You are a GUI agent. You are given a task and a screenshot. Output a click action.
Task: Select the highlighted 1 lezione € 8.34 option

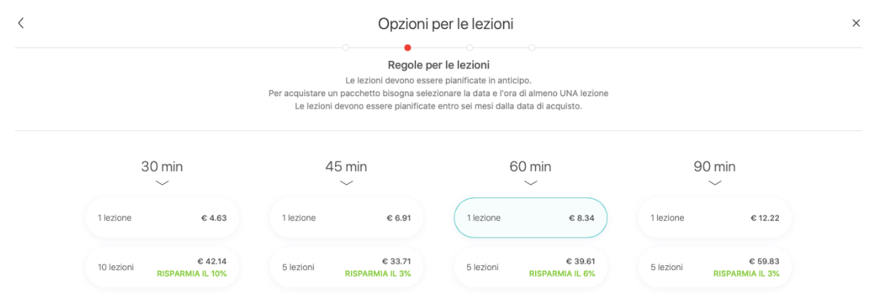coord(531,217)
